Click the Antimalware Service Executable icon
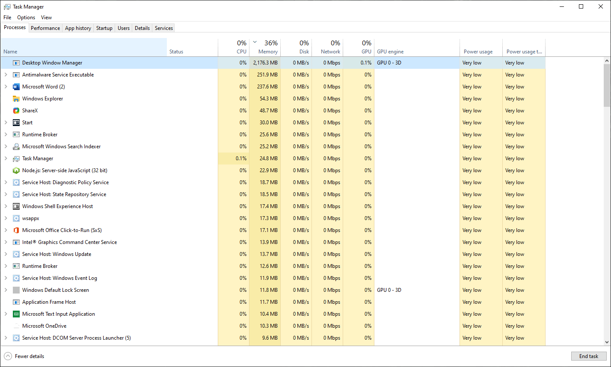This screenshot has width=611, height=367. pyautogui.click(x=16, y=75)
